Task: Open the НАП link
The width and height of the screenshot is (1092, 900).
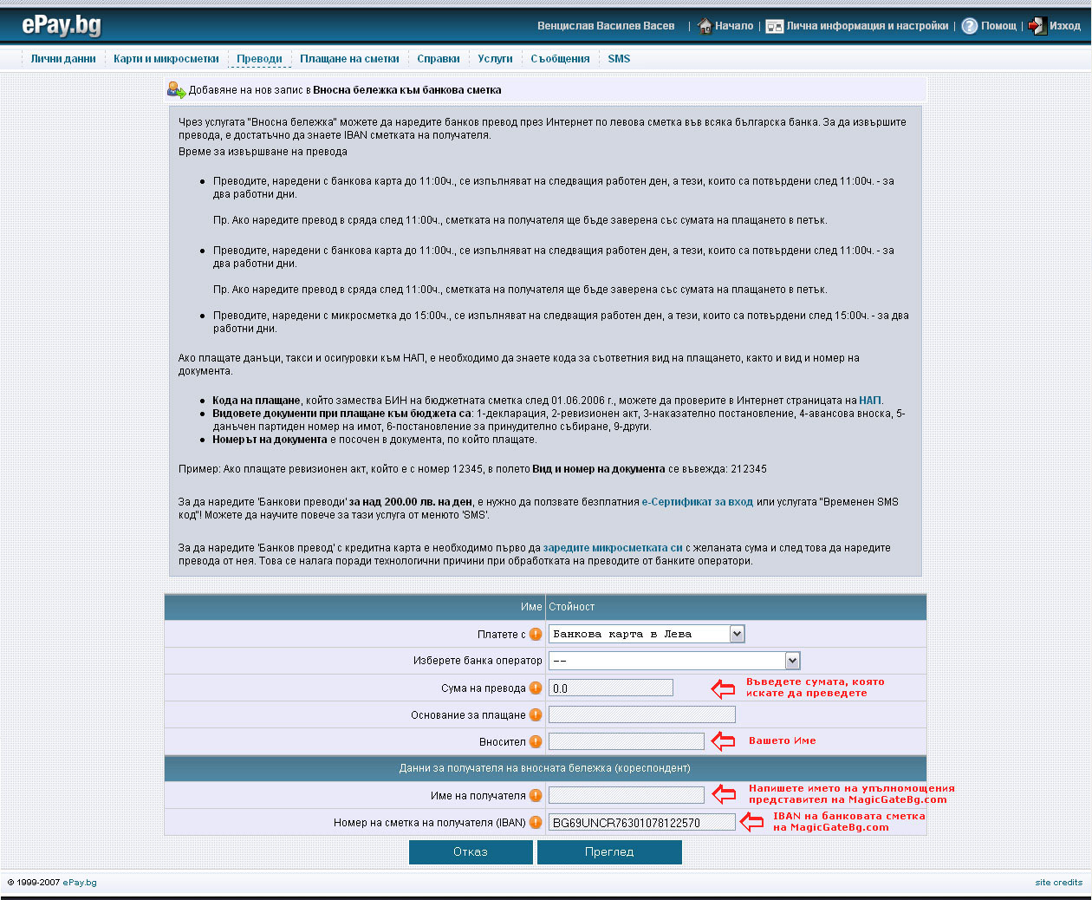Action: click(x=870, y=401)
